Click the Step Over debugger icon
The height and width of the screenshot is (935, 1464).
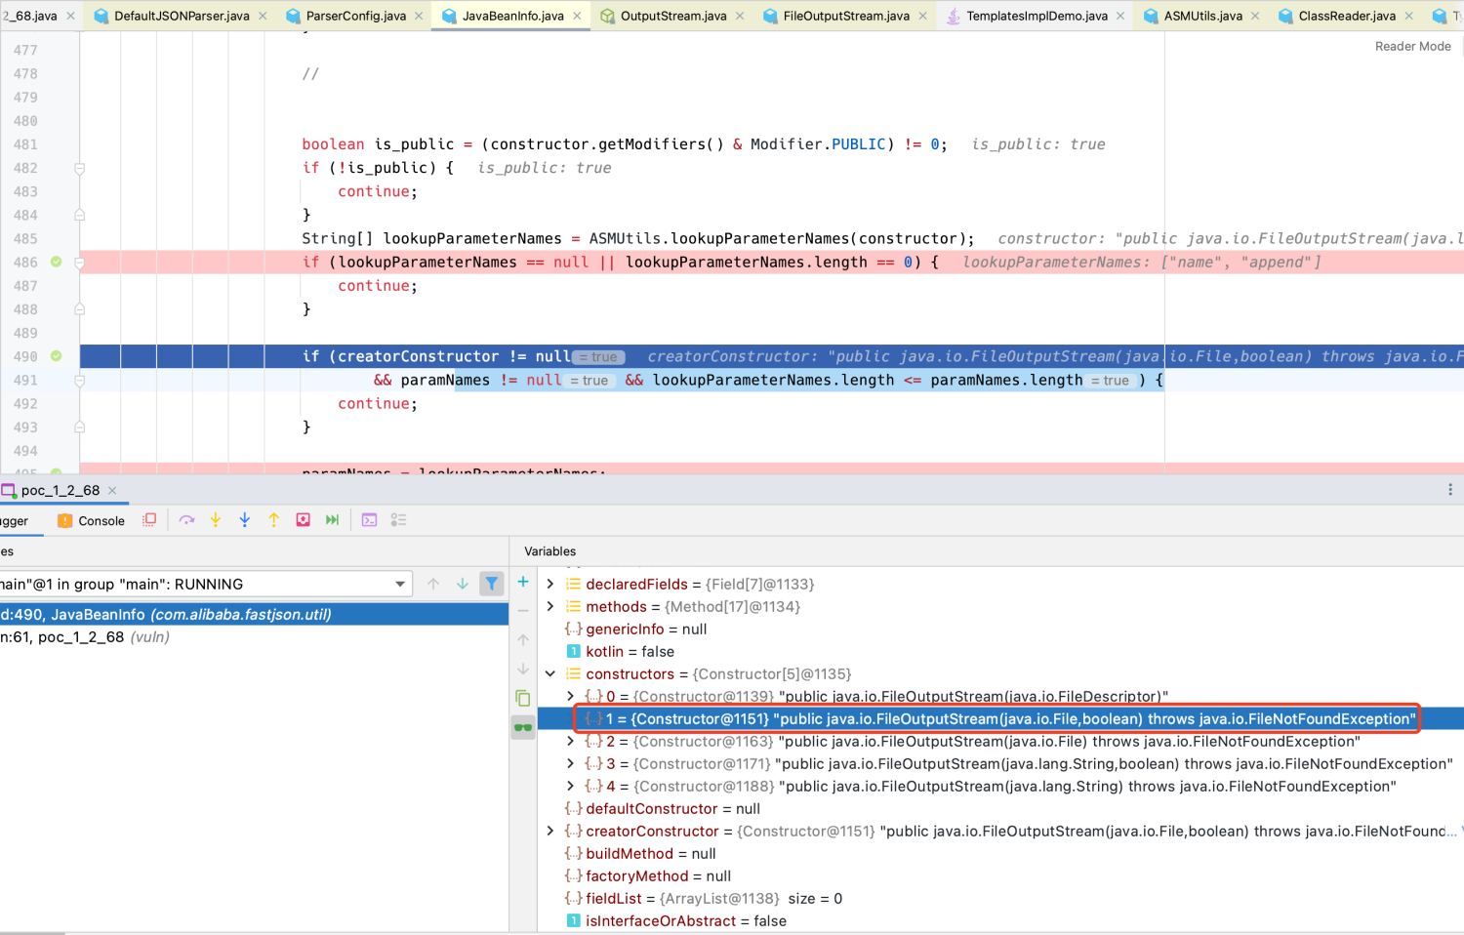186,520
